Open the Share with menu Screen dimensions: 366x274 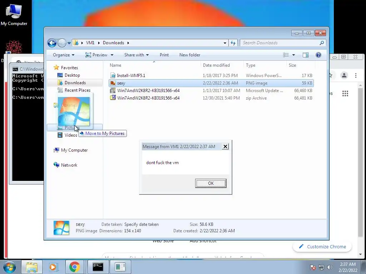click(x=137, y=55)
